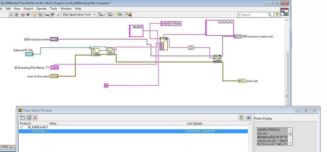Click the Last Update column header

(x=217, y=124)
